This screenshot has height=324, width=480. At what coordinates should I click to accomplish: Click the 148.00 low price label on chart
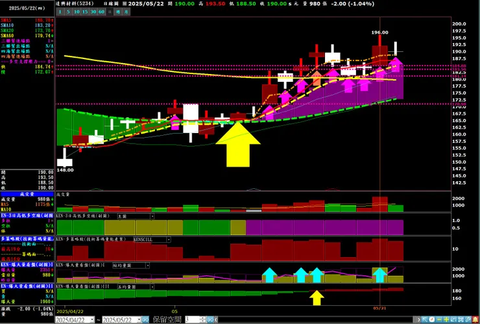tap(65, 170)
